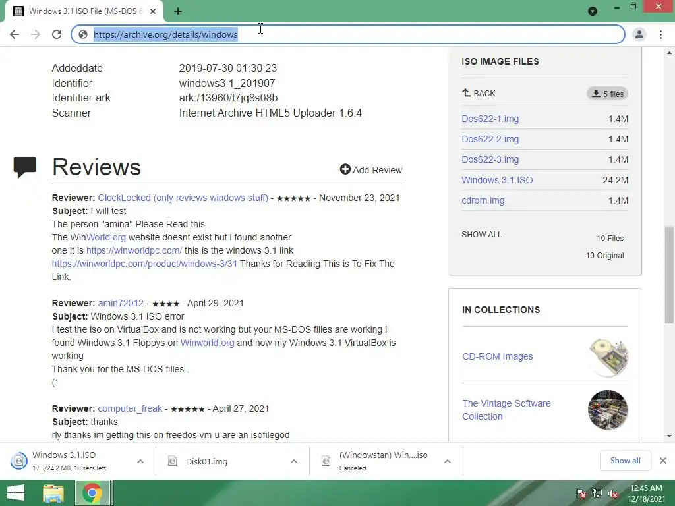The width and height of the screenshot is (675, 506).
Task: Open Action Center flag icon in tray
Action: [581, 493]
